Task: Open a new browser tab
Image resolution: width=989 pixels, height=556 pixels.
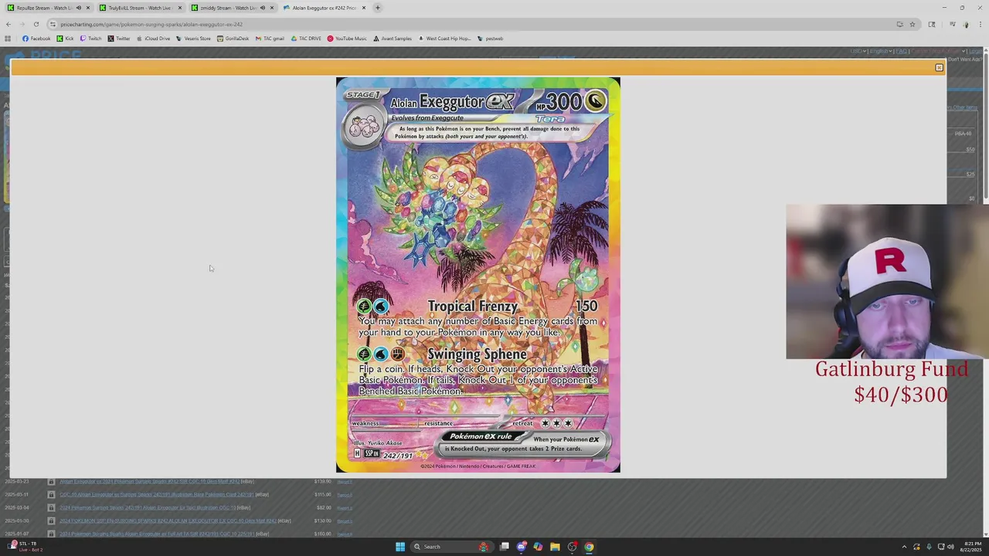Action: [x=378, y=8]
